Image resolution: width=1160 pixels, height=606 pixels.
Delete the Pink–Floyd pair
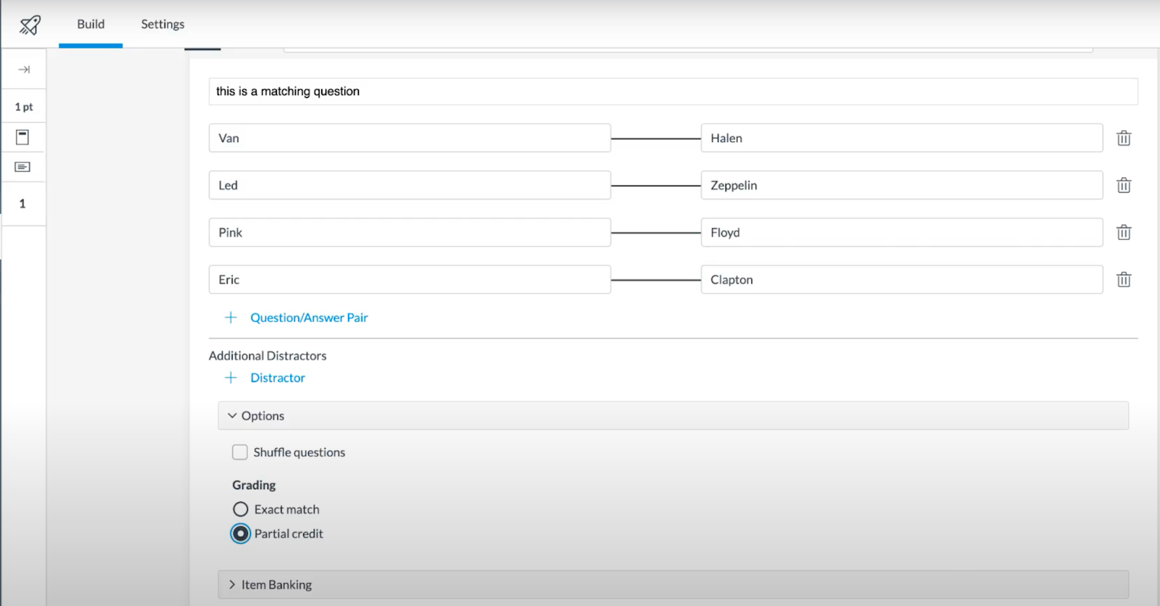pyautogui.click(x=1124, y=232)
